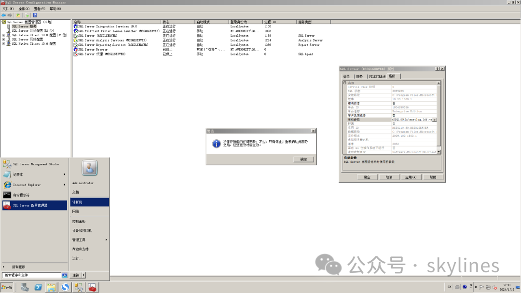This screenshot has width=521, height=293.
Task: Click the property grid scroll-up arrow
Action: click(x=439, y=83)
